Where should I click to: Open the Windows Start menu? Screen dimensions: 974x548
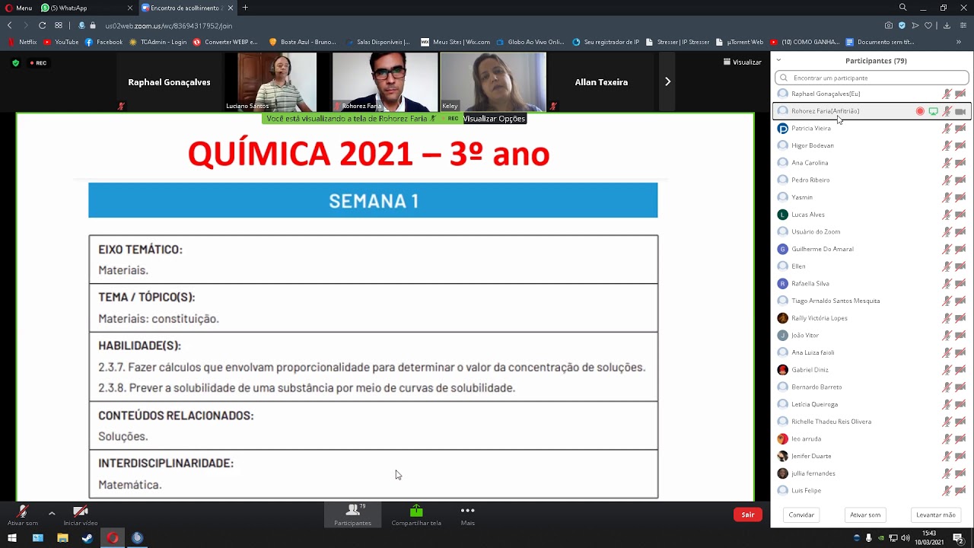point(13,538)
